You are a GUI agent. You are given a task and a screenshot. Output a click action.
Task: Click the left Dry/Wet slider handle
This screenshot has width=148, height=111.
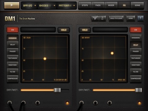coord(57,90)
